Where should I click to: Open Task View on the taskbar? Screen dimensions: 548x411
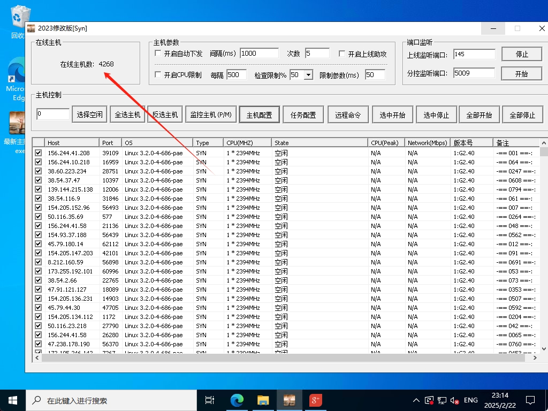click(x=210, y=400)
